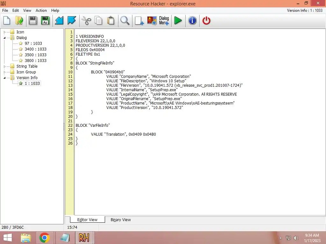Cut selection with the scissors icon

point(86,21)
